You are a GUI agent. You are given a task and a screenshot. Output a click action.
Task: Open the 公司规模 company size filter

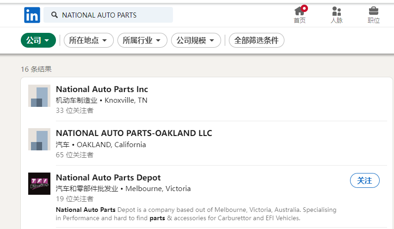[x=196, y=40]
